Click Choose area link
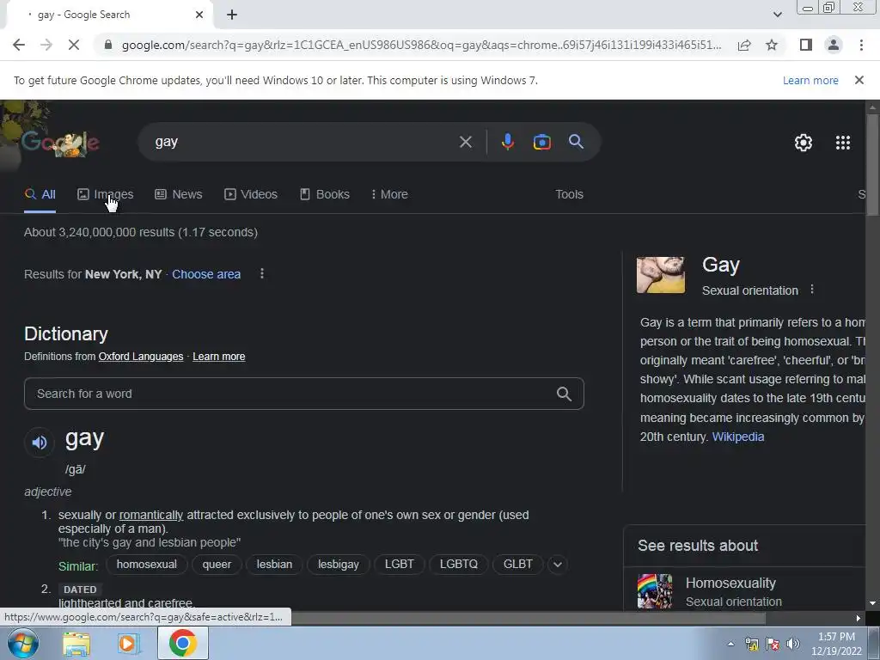Viewport: 880px width, 660px height. point(206,274)
